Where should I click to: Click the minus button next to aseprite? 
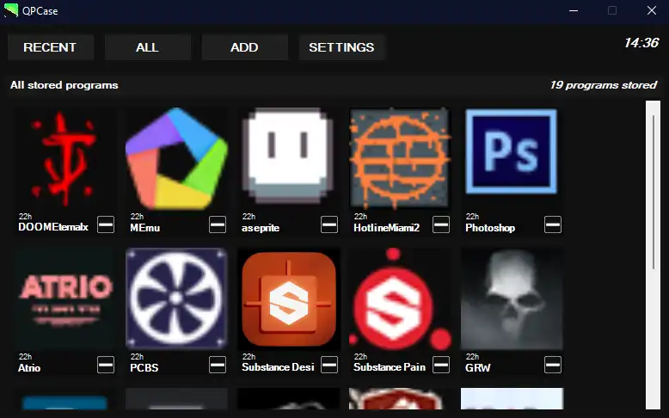pos(329,224)
